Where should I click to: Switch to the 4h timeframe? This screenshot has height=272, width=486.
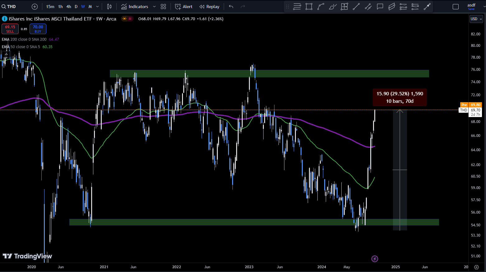[x=69, y=7]
